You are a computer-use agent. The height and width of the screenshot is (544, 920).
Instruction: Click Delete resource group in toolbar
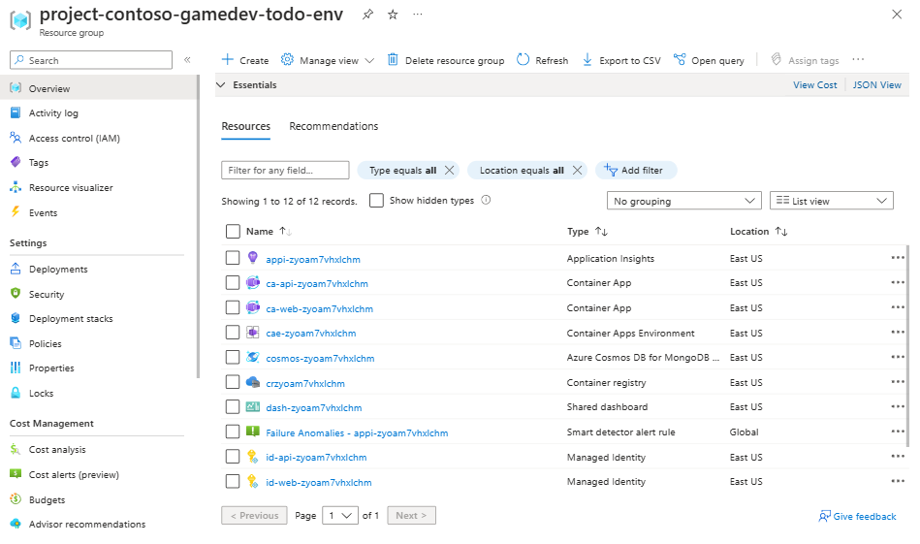coord(445,60)
